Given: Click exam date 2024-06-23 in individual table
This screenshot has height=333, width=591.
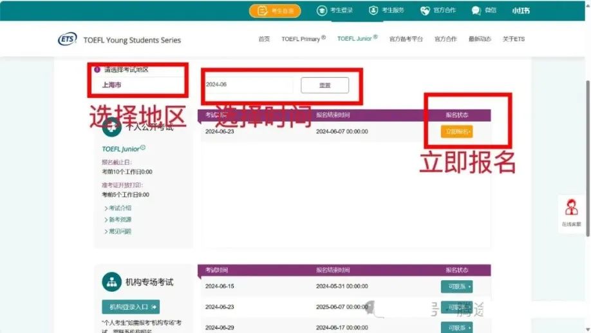Looking at the screenshot, I should 220,131.
